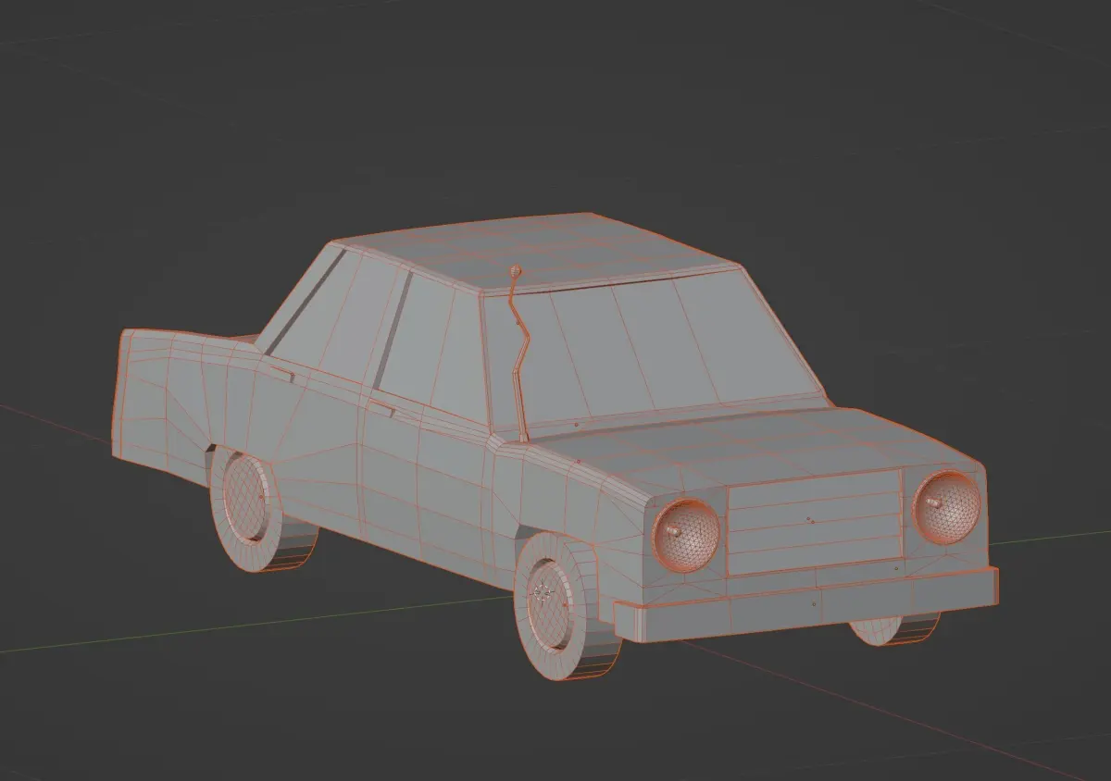This screenshot has width=1111, height=781.
Task: Select the front grille panel
Action: 815,522
